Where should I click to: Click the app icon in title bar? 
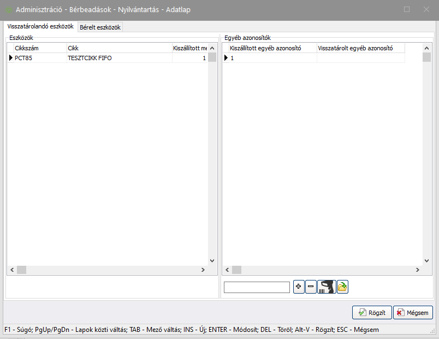9,10
